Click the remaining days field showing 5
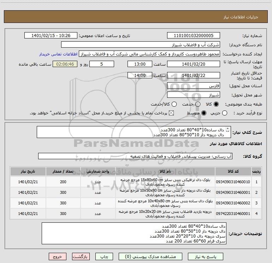The image size is (272, 263). point(102,64)
